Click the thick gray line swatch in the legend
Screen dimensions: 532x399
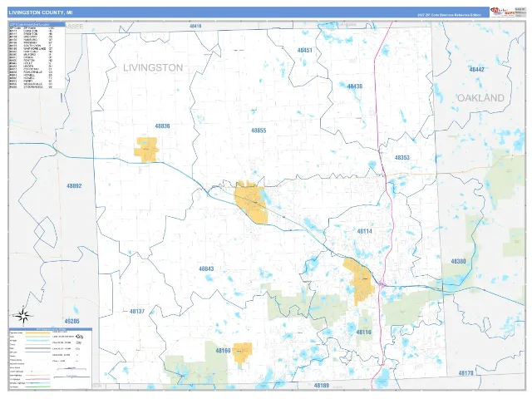point(37,348)
